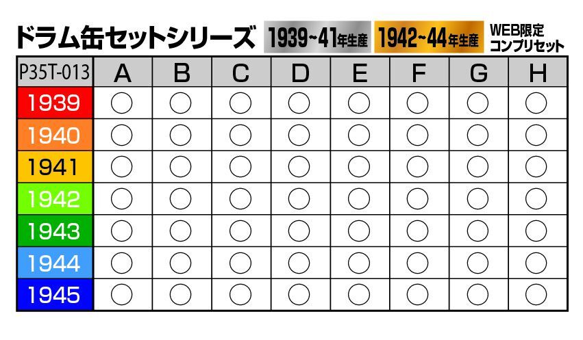This screenshot has width=583, height=340.
Task: Select the column D header
Action: [300, 73]
